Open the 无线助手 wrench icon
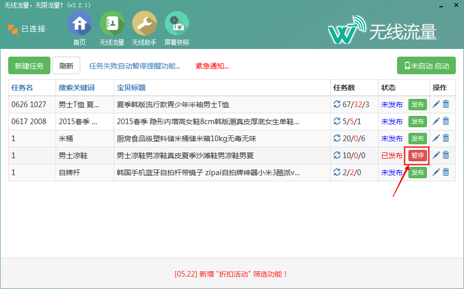The width and height of the screenshot is (464, 289). coord(144,23)
